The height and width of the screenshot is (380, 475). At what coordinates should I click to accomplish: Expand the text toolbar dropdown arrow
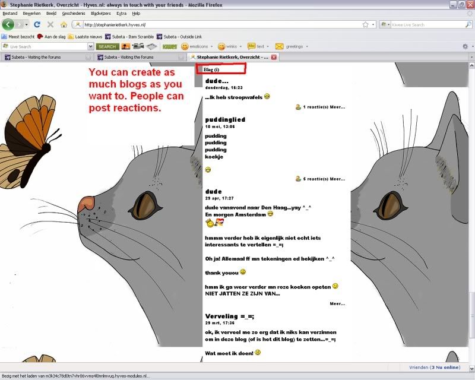268,46
